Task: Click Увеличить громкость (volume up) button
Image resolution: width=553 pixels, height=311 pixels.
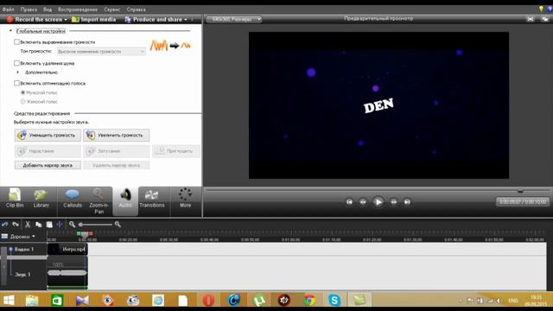Action: pos(117,135)
